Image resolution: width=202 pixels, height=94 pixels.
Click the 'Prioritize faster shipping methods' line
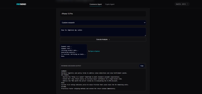pos(88,88)
